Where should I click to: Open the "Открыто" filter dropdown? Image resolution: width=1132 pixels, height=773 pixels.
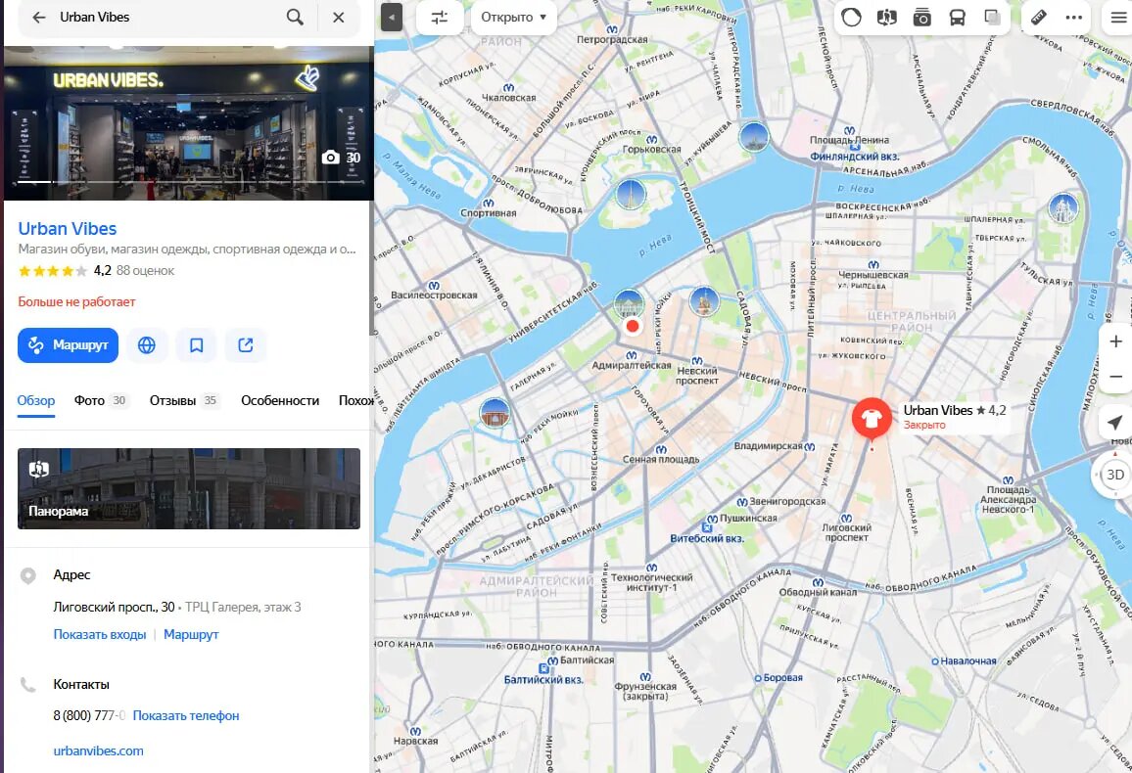click(x=513, y=18)
